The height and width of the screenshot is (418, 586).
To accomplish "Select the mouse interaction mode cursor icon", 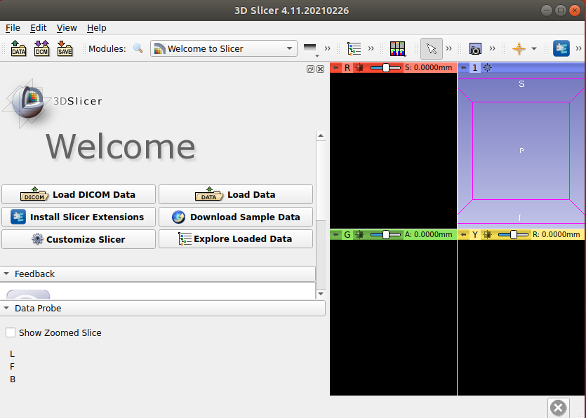I will [431, 48].
